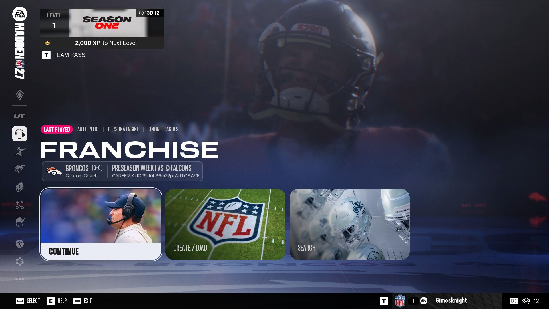Open the Accessibility settings icon

point(20,244)
